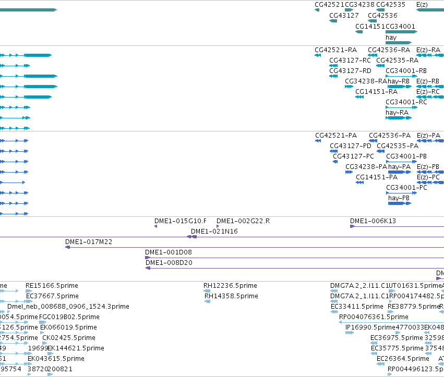Click EST label RH12236.5prime
Viewport: 444px width, 377px height.
pyautogui.click(x=230, y=286)
